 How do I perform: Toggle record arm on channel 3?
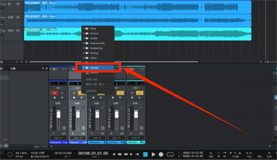[93, 97]
